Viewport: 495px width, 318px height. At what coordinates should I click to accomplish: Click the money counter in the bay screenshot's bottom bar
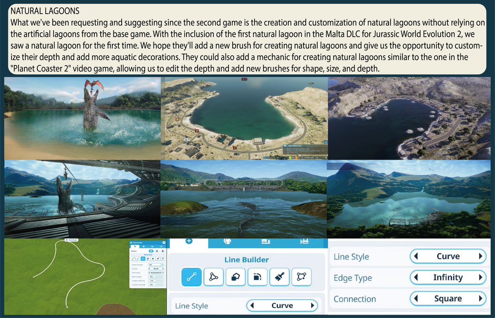tap(309, 158)
